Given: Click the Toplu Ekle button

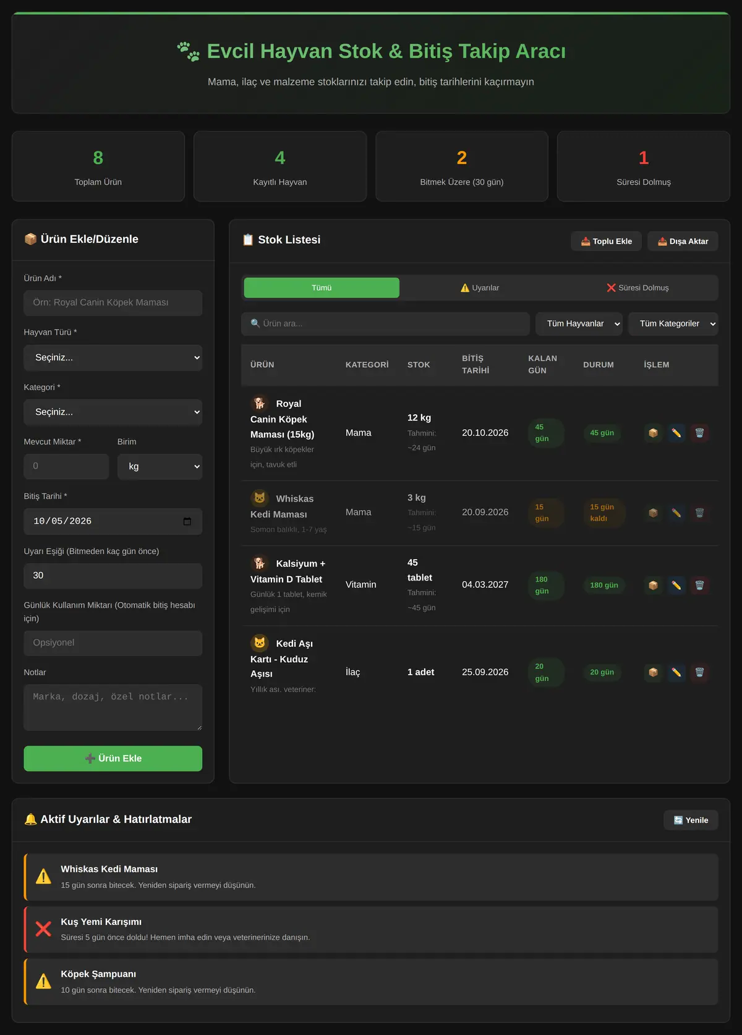Looking at the screenshot, I should click(606, 241).
